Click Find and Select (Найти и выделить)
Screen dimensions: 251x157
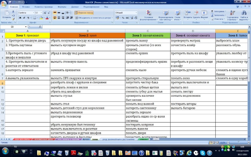[244, 15]
